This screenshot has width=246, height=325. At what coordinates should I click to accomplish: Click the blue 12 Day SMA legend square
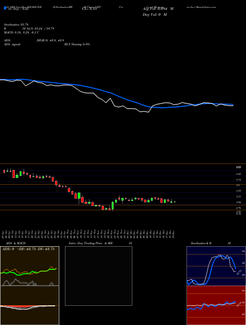5,8
